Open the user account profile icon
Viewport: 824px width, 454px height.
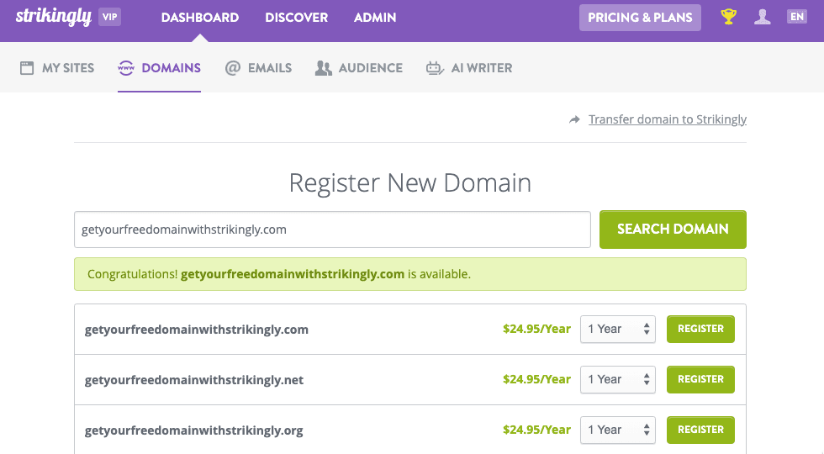pos(762,17)
